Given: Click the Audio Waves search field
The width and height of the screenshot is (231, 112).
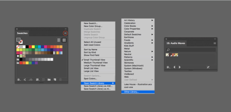Looking at the screenshot, I should coord(191,50).
